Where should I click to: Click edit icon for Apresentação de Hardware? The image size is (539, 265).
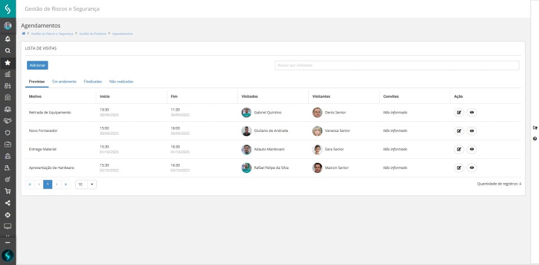[459, 167]
